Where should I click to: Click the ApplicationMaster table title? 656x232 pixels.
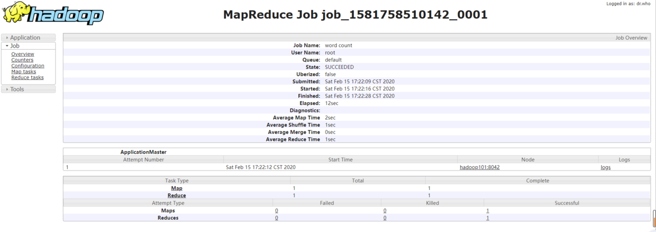tap(143, 152)
